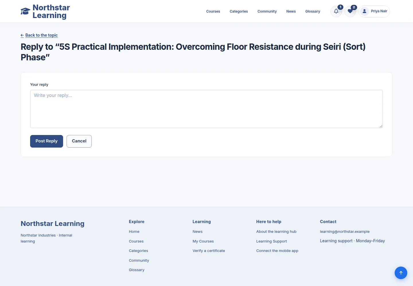The height and width of the screenshot is (286, 413).
Task: Click the learning@northstar.example email link
Action: 345,232
